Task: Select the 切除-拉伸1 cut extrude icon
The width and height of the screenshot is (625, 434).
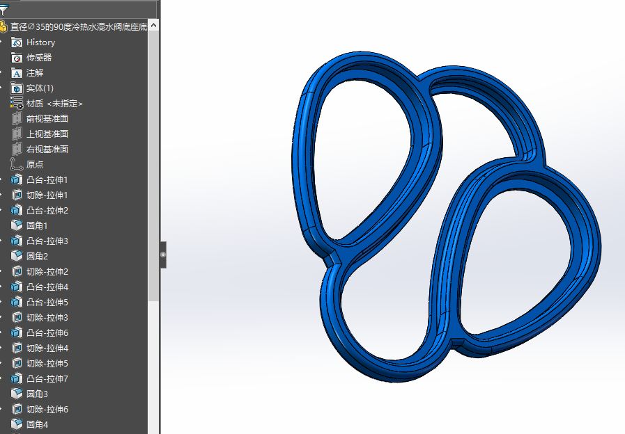Action: click(16, 195)
